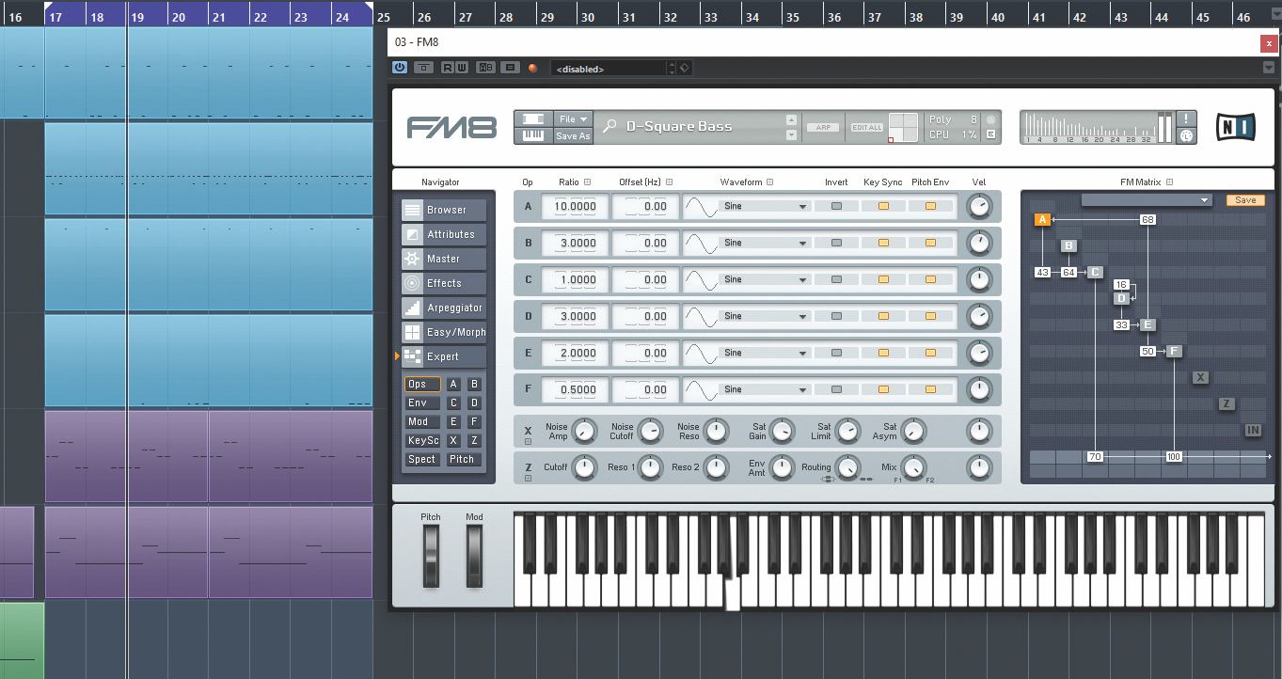
Task: Click the EDIT ALL button
Action: [866, 127]
